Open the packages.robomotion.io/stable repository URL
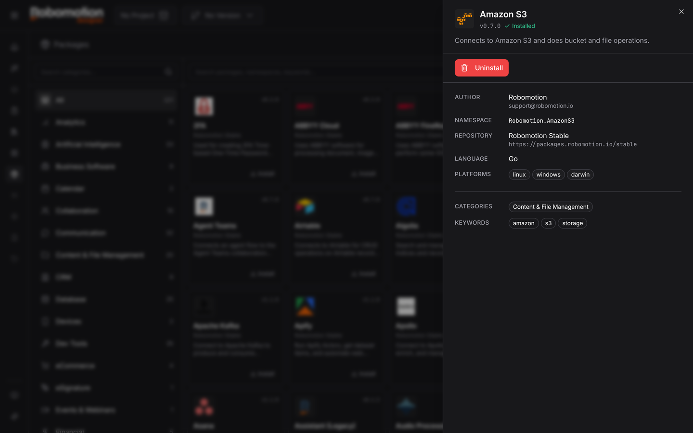Image resolution: width=693 pixels, height=433 pixels. (573, 144)
